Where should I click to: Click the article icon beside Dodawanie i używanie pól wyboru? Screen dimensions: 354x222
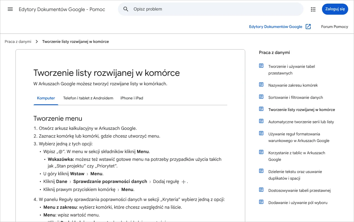(x=261, y=202)
